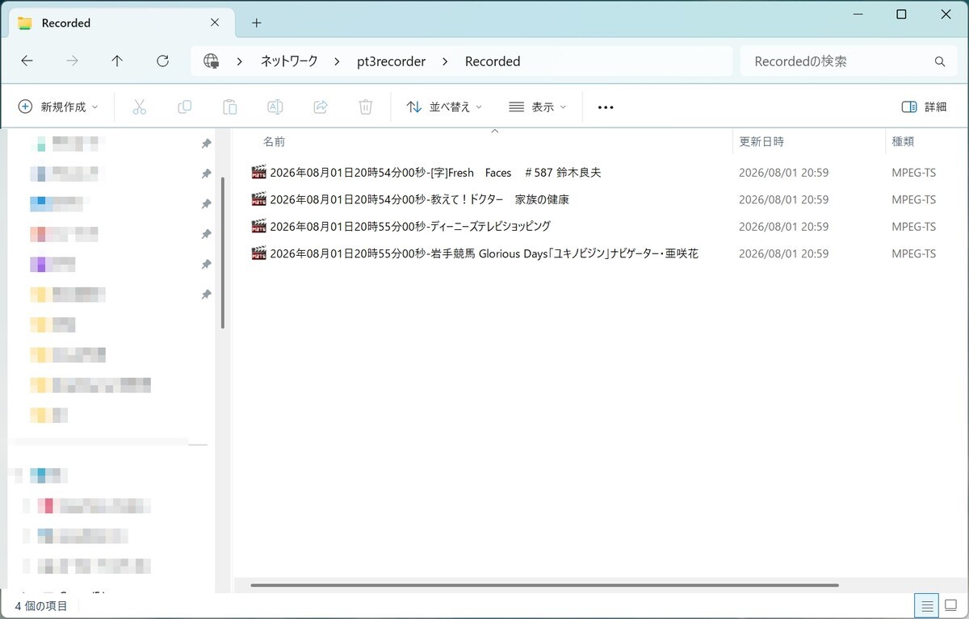Click the Copy icon
969x619 pixels.
click(184, 107)
